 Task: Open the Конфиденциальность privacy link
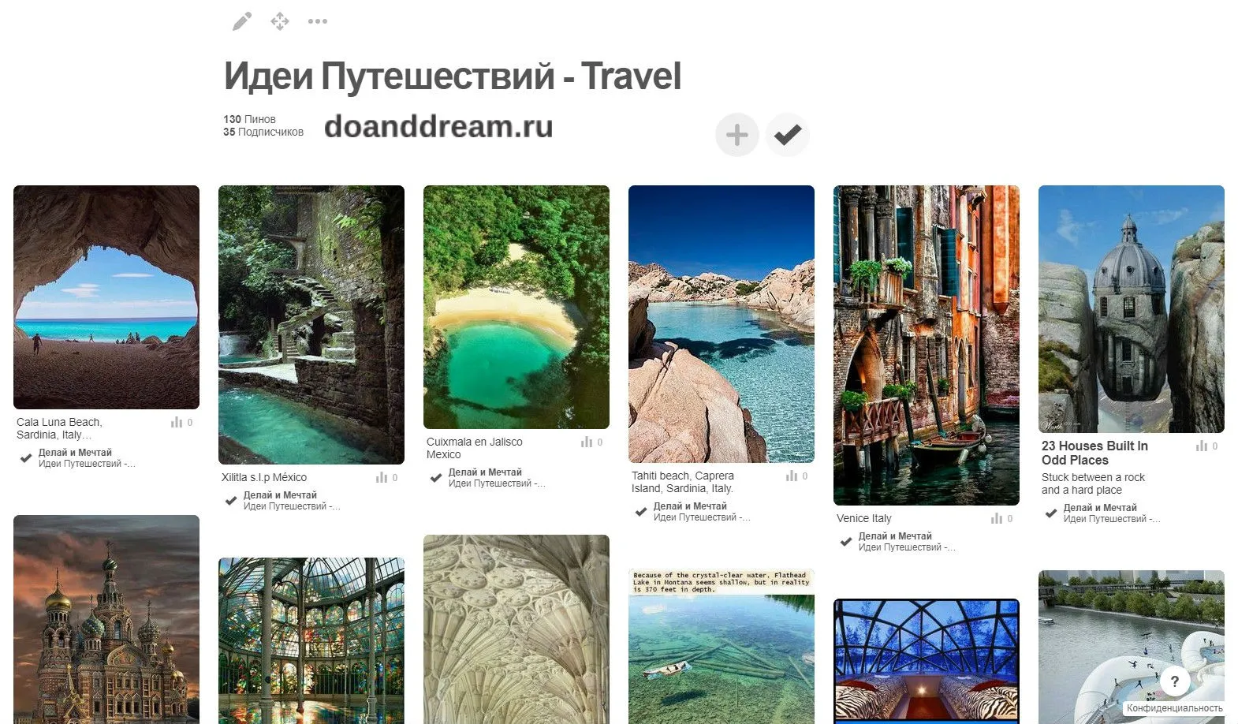[1174, 708]
